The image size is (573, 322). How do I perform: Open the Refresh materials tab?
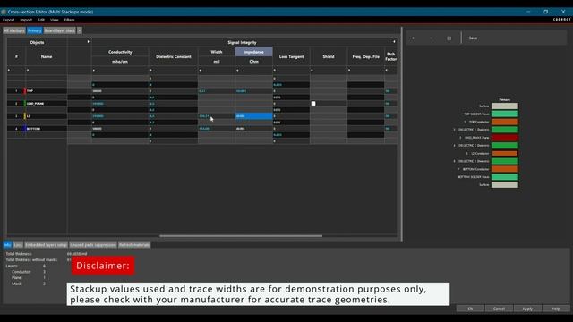pyautogui.click(x=134, y=245)
